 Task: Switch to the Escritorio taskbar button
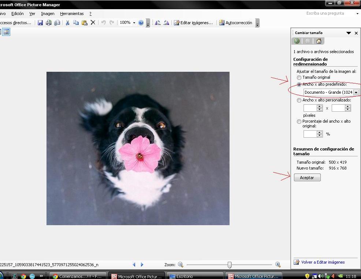194,276
